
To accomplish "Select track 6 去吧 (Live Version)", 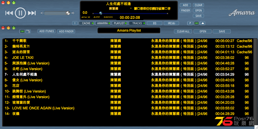I will pyautogui.click(x=128, y=69).
